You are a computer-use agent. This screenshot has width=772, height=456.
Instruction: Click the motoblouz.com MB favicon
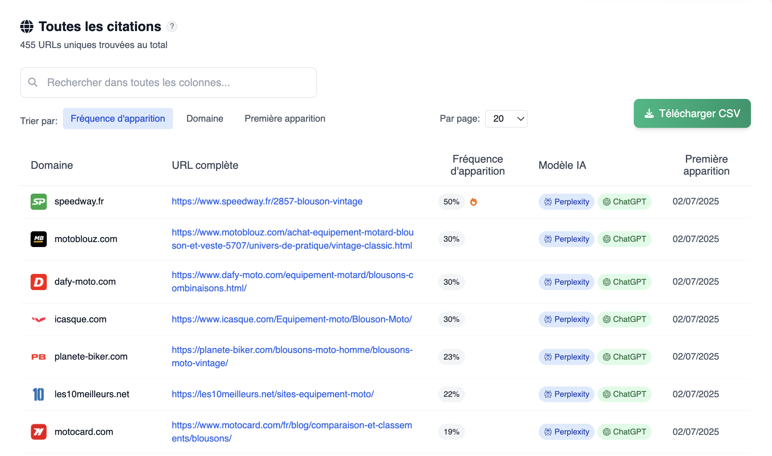coord(38,239)
